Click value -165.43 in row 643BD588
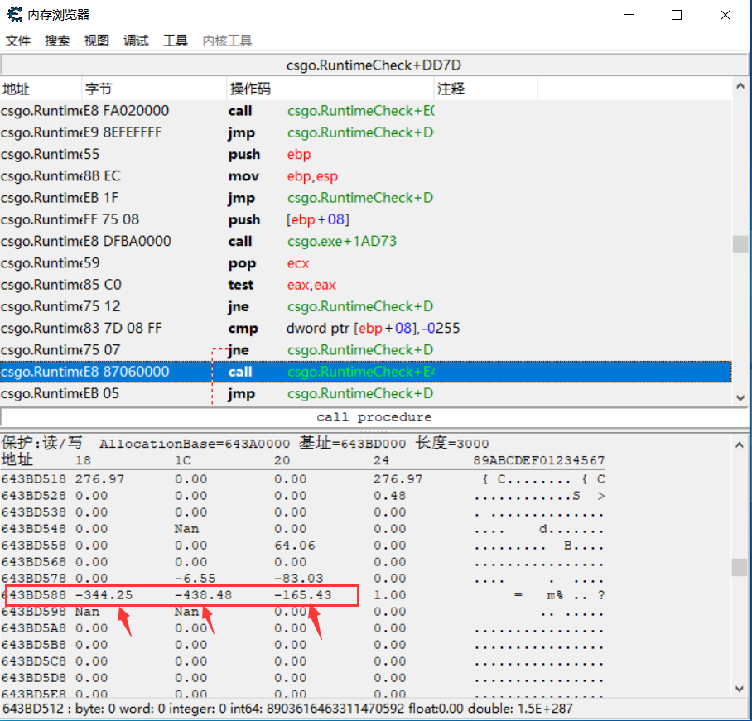The height and width of the screenshot is (721, 752). (x=303, y=595)
